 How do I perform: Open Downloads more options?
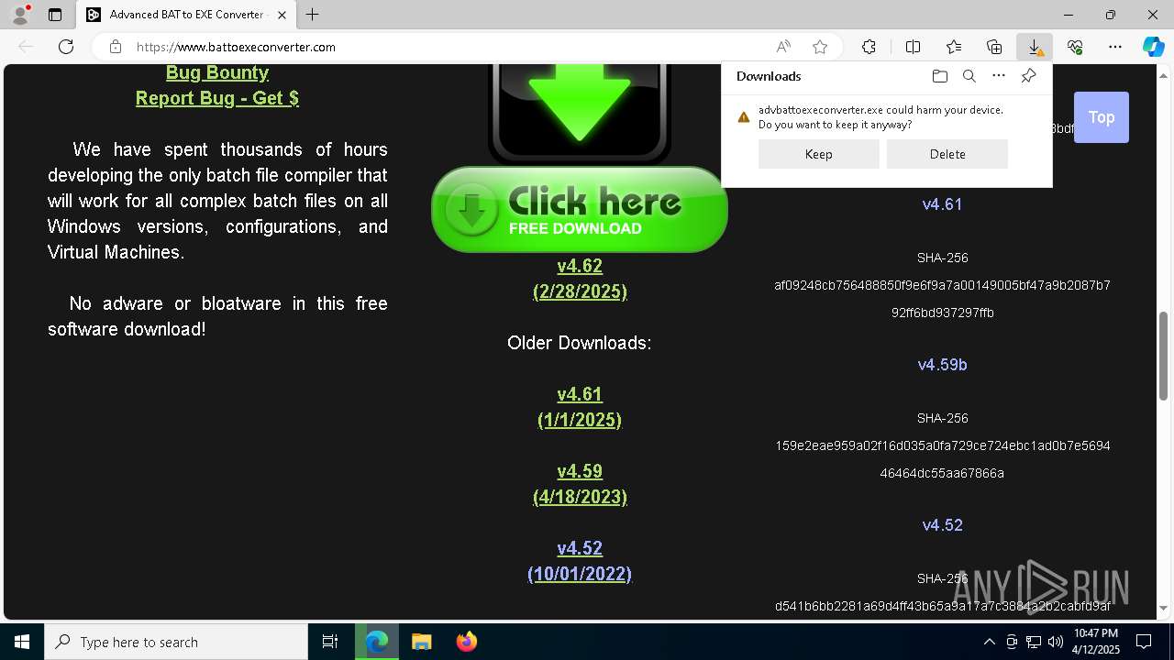click(x=999, y=76)
